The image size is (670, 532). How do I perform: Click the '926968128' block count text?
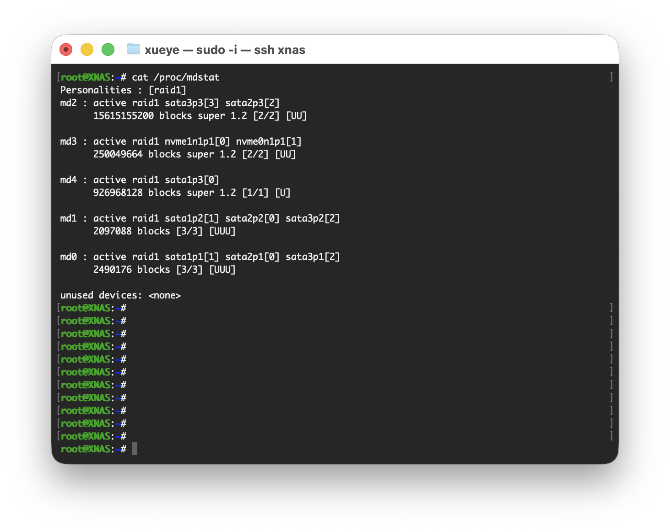(118, 193)
